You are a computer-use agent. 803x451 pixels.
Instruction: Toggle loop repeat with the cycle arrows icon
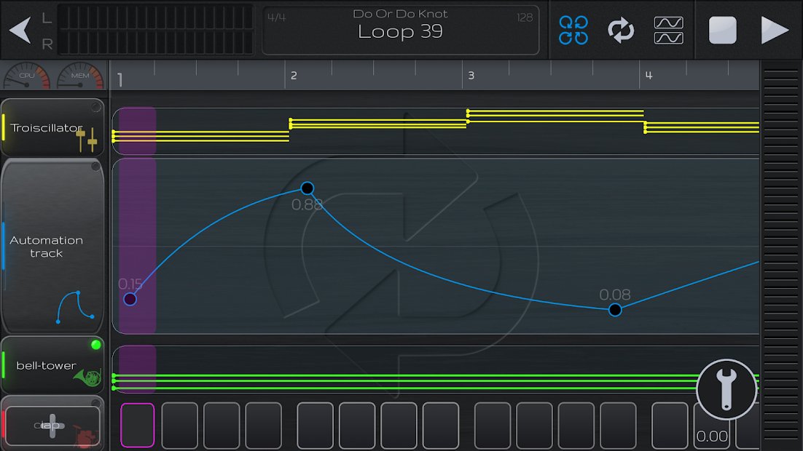click(x=621, y=29)
